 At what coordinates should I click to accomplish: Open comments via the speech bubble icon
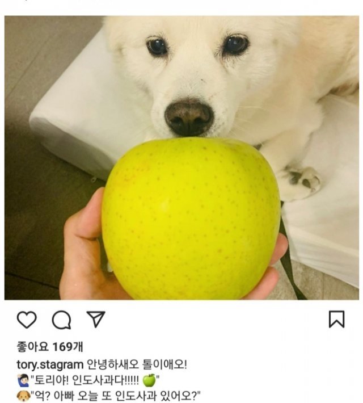click(x=62, y=320)
